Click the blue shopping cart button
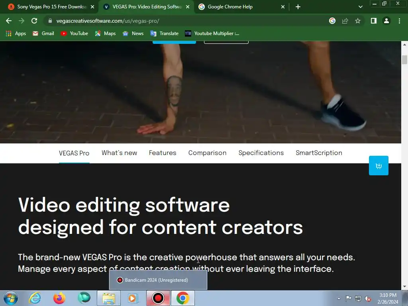408x306 pixels. [x=379, y=165]
